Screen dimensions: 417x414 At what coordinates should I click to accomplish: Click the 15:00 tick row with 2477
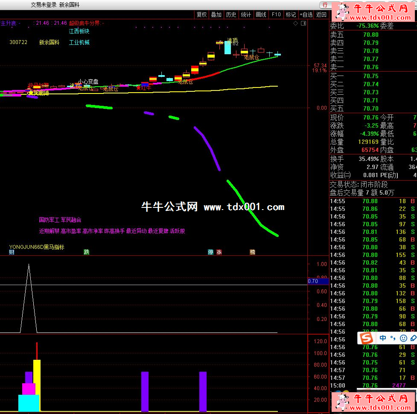point(372,385)
